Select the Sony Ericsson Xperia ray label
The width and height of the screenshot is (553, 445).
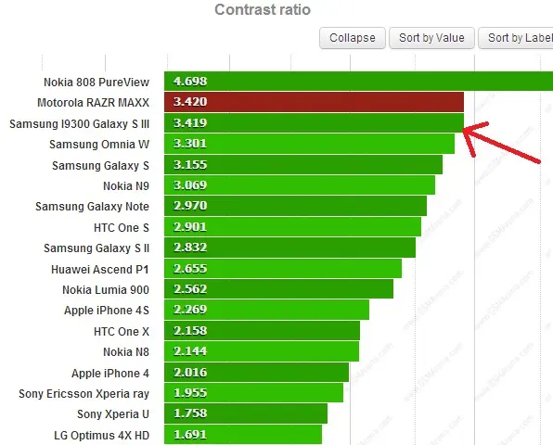point(84,394)
